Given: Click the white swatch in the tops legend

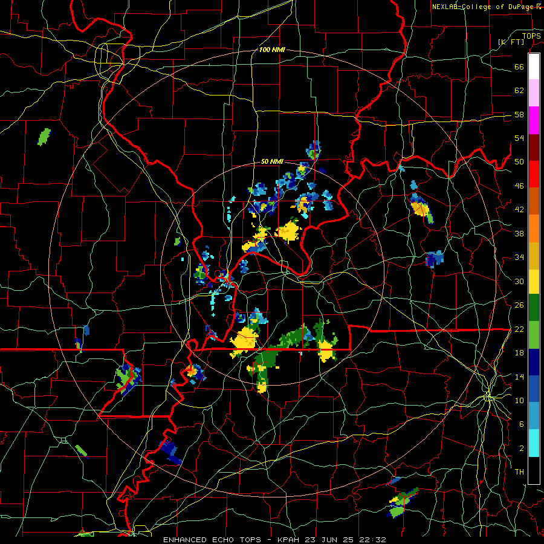Looking at the screenshot, I should click(534, 66).
